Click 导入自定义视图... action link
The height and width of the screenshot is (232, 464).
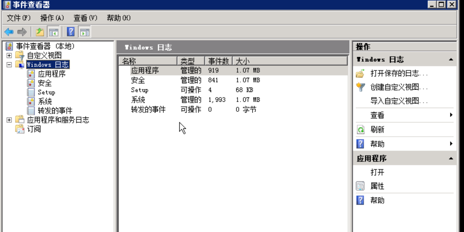(x=399, y=101)
